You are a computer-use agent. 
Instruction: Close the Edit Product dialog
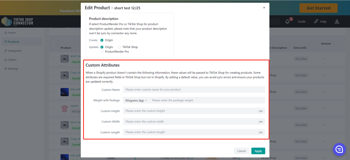(264, 8)
